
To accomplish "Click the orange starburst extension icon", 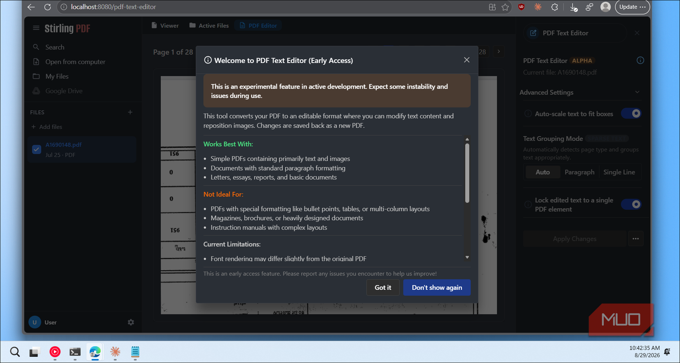I will coord(538,7).
